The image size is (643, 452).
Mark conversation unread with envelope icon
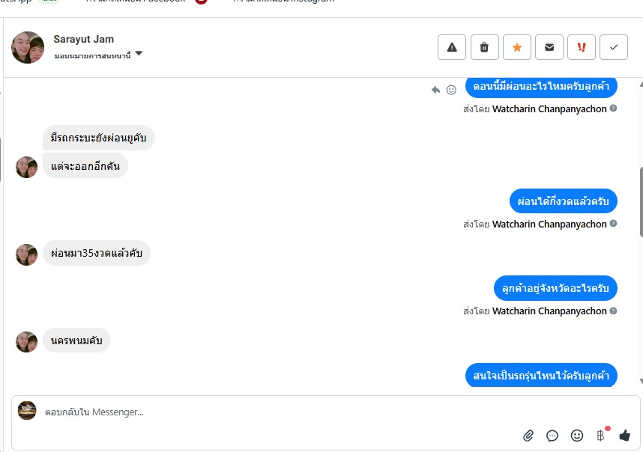(x=549, y=47)
